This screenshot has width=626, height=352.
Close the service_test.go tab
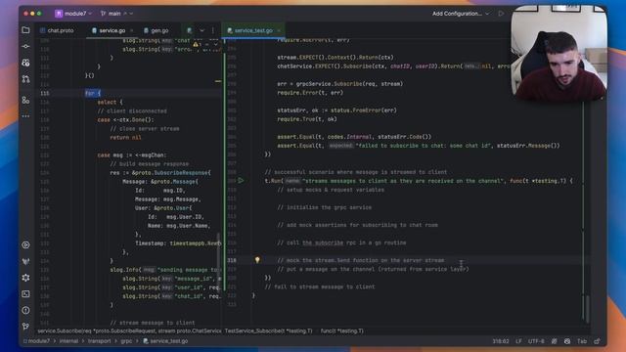click(x=278, y=30)
